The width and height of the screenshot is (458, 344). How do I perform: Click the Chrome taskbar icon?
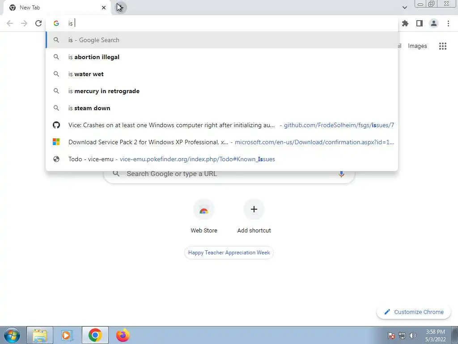[95, 335]
